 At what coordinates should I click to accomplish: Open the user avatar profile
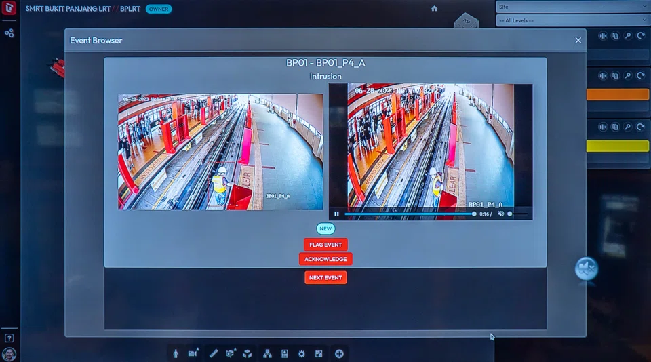pyautogui.click(x=9, y=354)
